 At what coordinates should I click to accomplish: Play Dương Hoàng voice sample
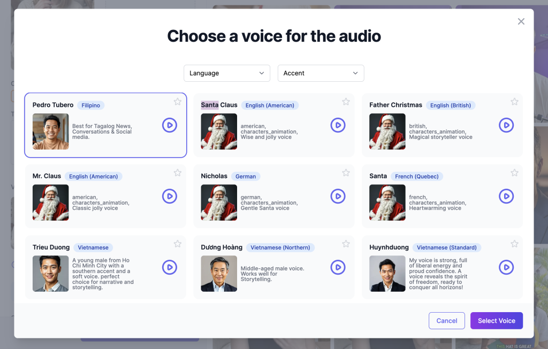(x=338, y=267)
